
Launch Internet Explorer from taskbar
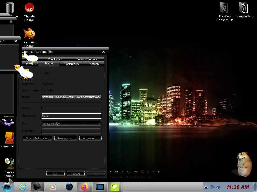point(22,187)
